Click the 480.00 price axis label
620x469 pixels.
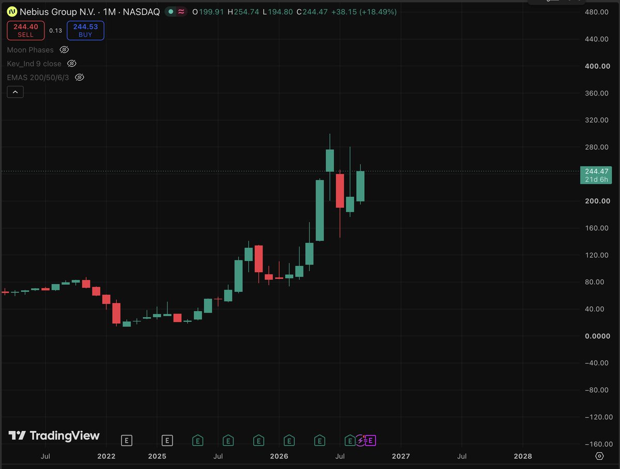pyautogui.click(x=596, y=12)
